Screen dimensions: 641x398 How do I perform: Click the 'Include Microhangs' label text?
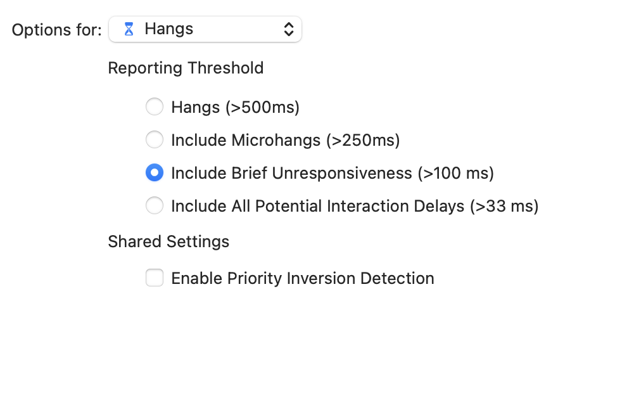click(x=246, y=140)
